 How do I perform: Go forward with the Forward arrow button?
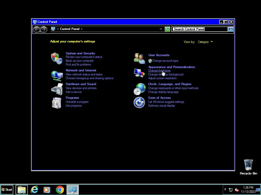[x=44, y=29]
